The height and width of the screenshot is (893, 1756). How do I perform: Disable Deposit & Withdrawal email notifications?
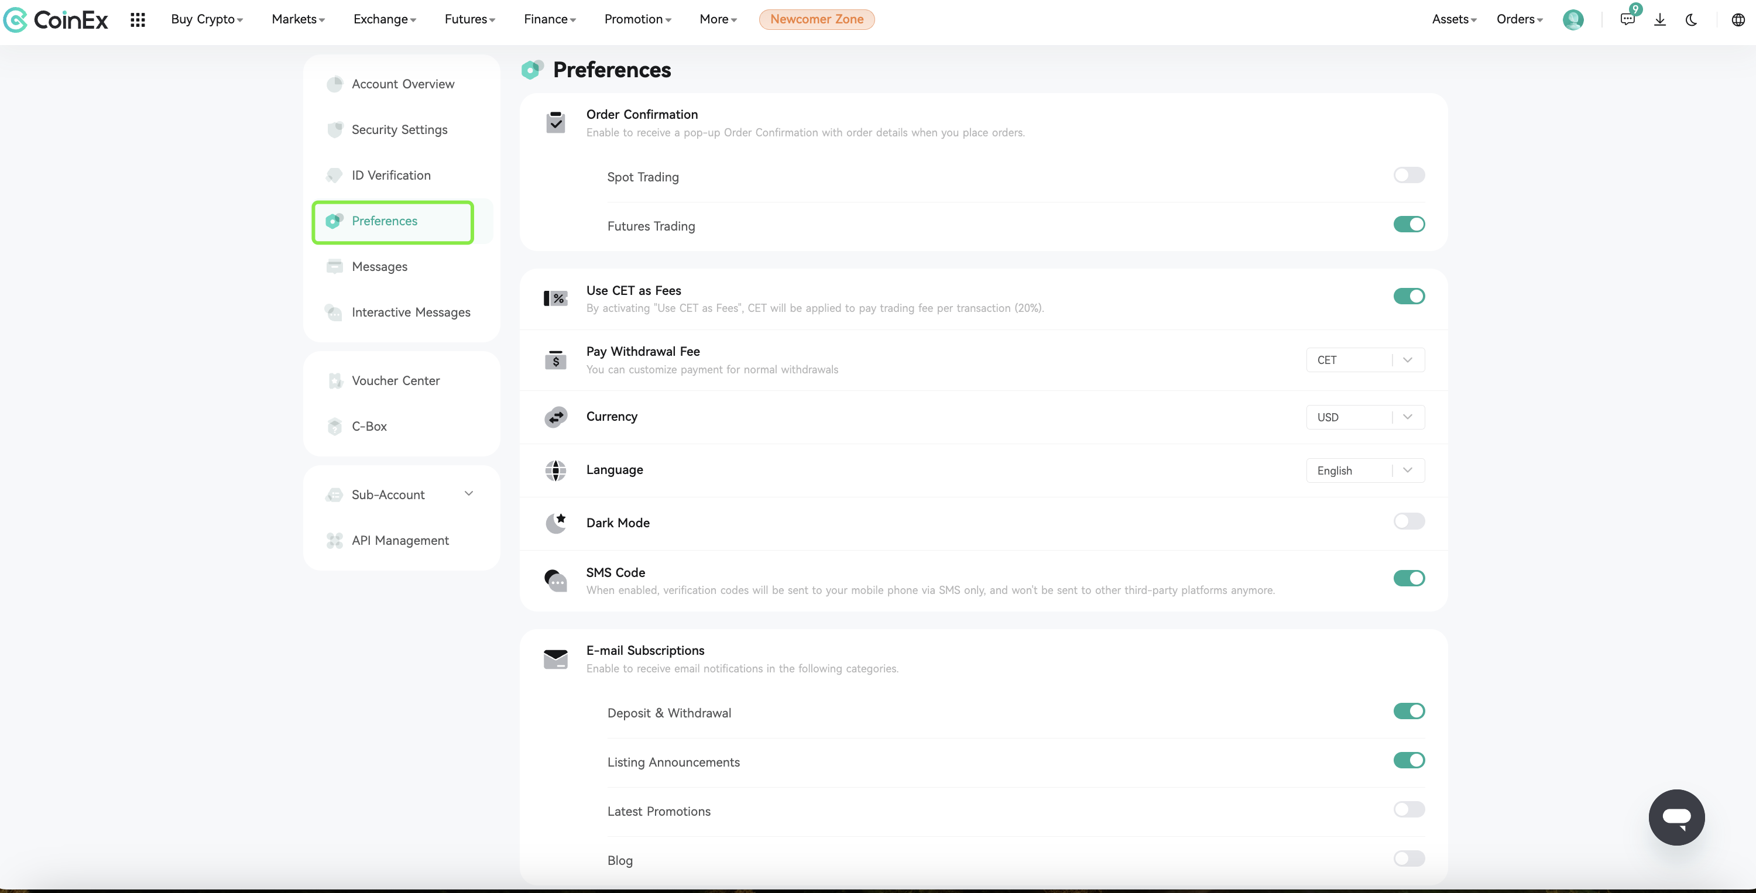click(x=1409, y=711)
